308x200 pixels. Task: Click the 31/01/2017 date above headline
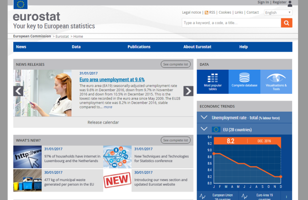pyautogui.click(x=88, y=73)
